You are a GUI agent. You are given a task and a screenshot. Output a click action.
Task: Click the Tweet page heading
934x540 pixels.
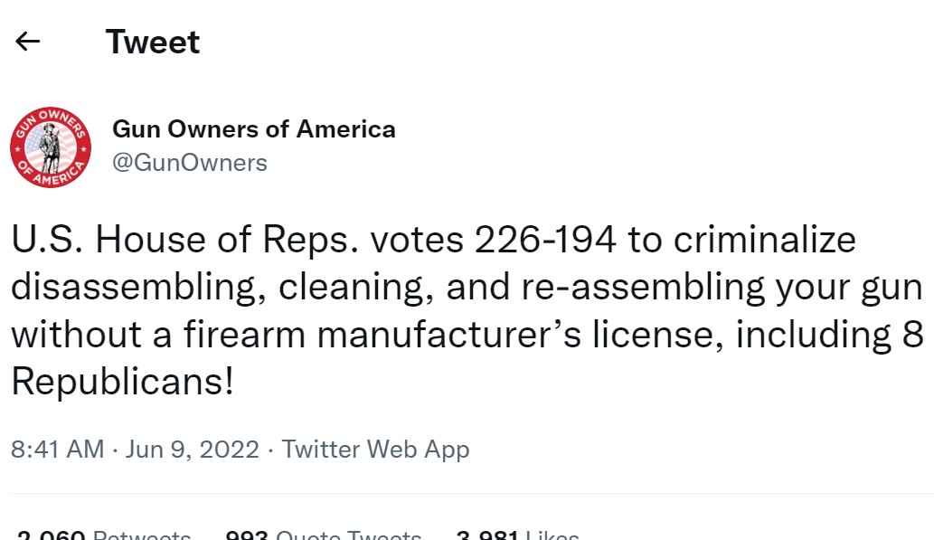pyautogui.click(x=153, y=42)
